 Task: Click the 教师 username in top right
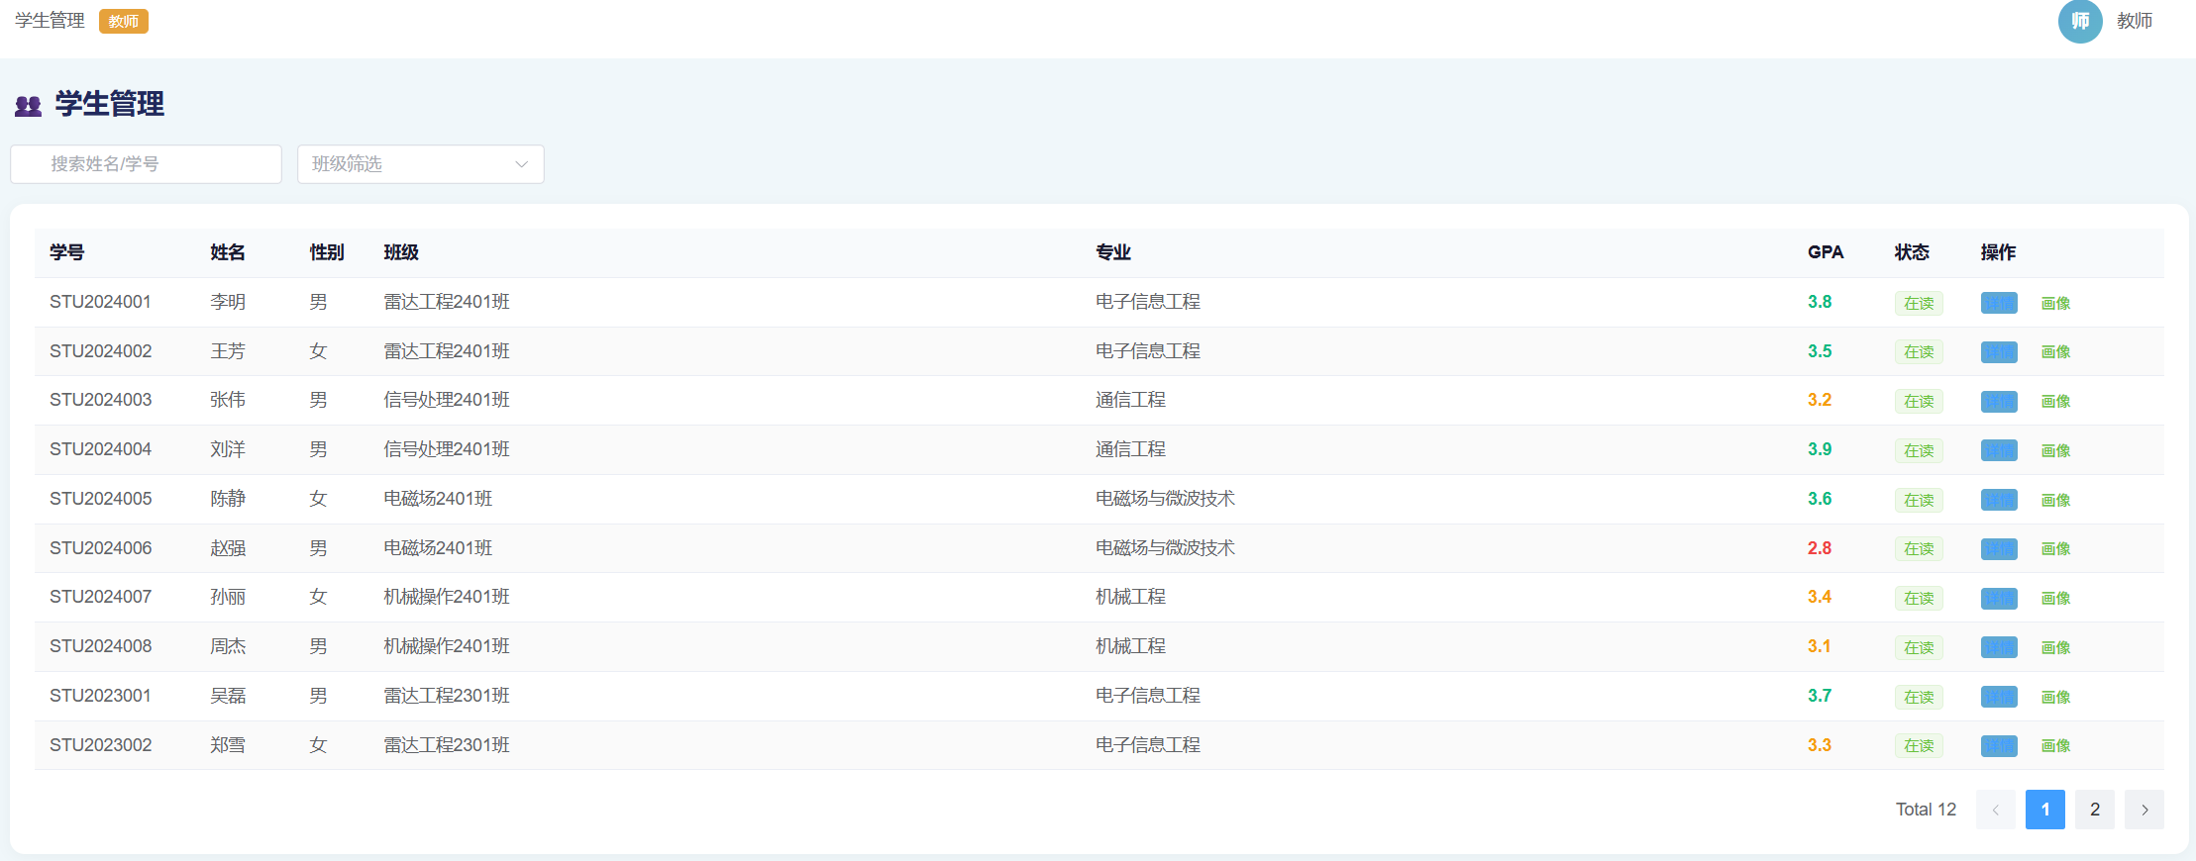pyautogui.click(x=2134, y=21)
